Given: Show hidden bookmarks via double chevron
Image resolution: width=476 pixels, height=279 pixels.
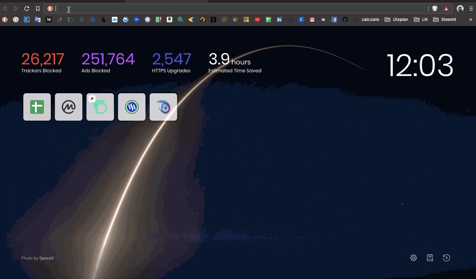Looking at the screenshot, I should click(471, 20).
